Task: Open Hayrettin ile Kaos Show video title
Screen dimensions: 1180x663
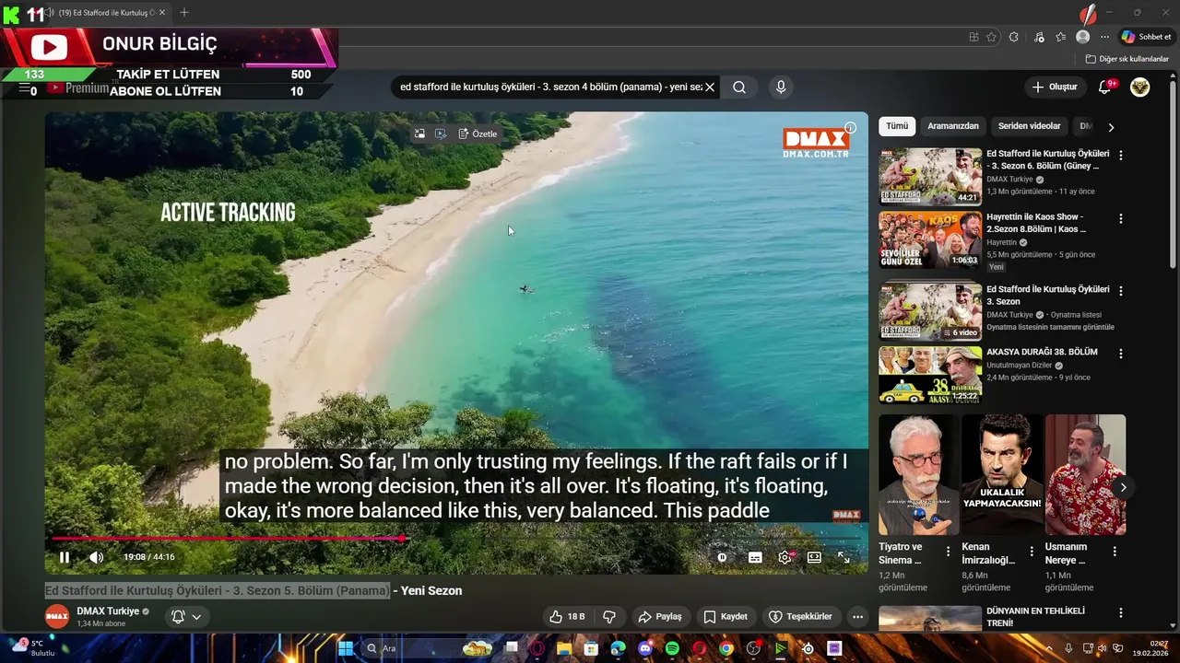Action: [1036, 223]
